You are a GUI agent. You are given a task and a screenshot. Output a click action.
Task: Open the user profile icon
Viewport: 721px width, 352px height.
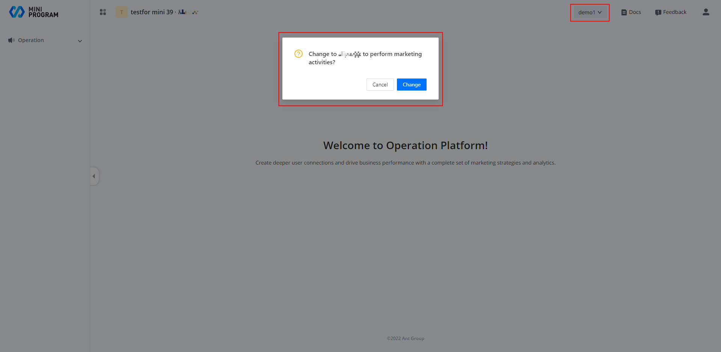tap(706, 12)
